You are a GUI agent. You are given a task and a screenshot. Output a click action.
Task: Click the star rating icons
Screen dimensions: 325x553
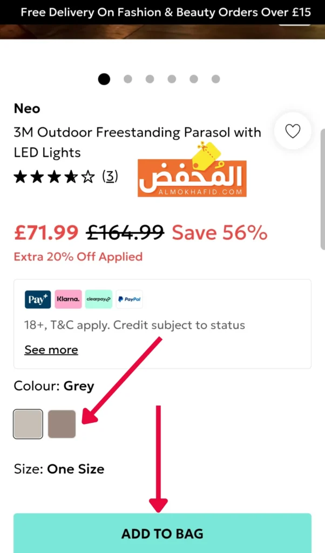[54, 177]
